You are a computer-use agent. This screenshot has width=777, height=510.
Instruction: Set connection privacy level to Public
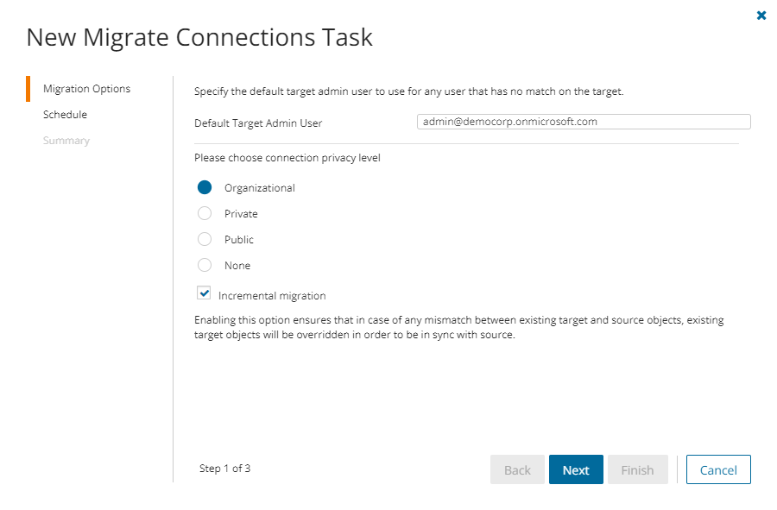click(205, 240)
